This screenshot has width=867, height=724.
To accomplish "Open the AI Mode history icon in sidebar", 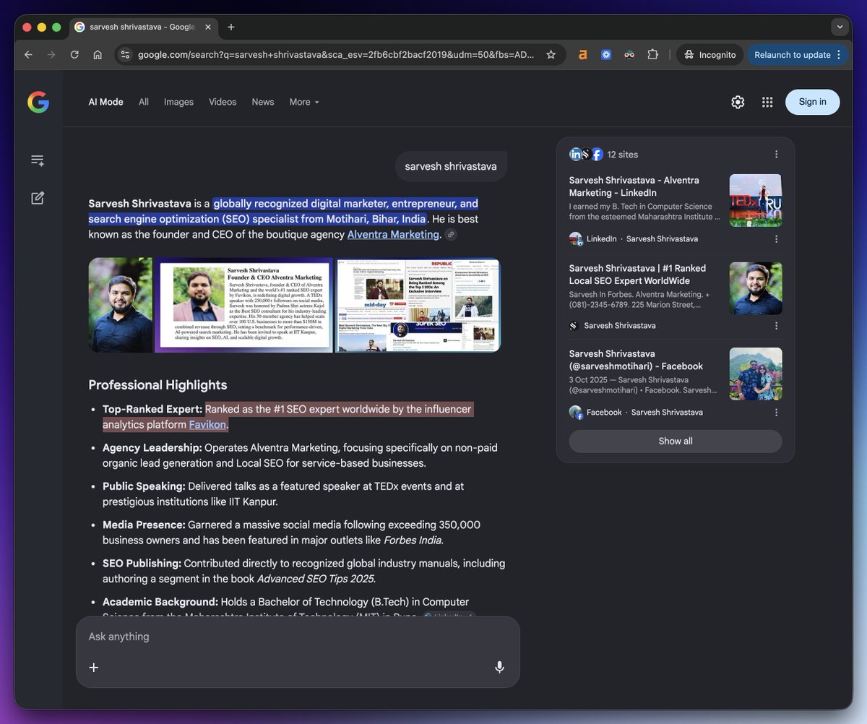I will click(38, 160).
